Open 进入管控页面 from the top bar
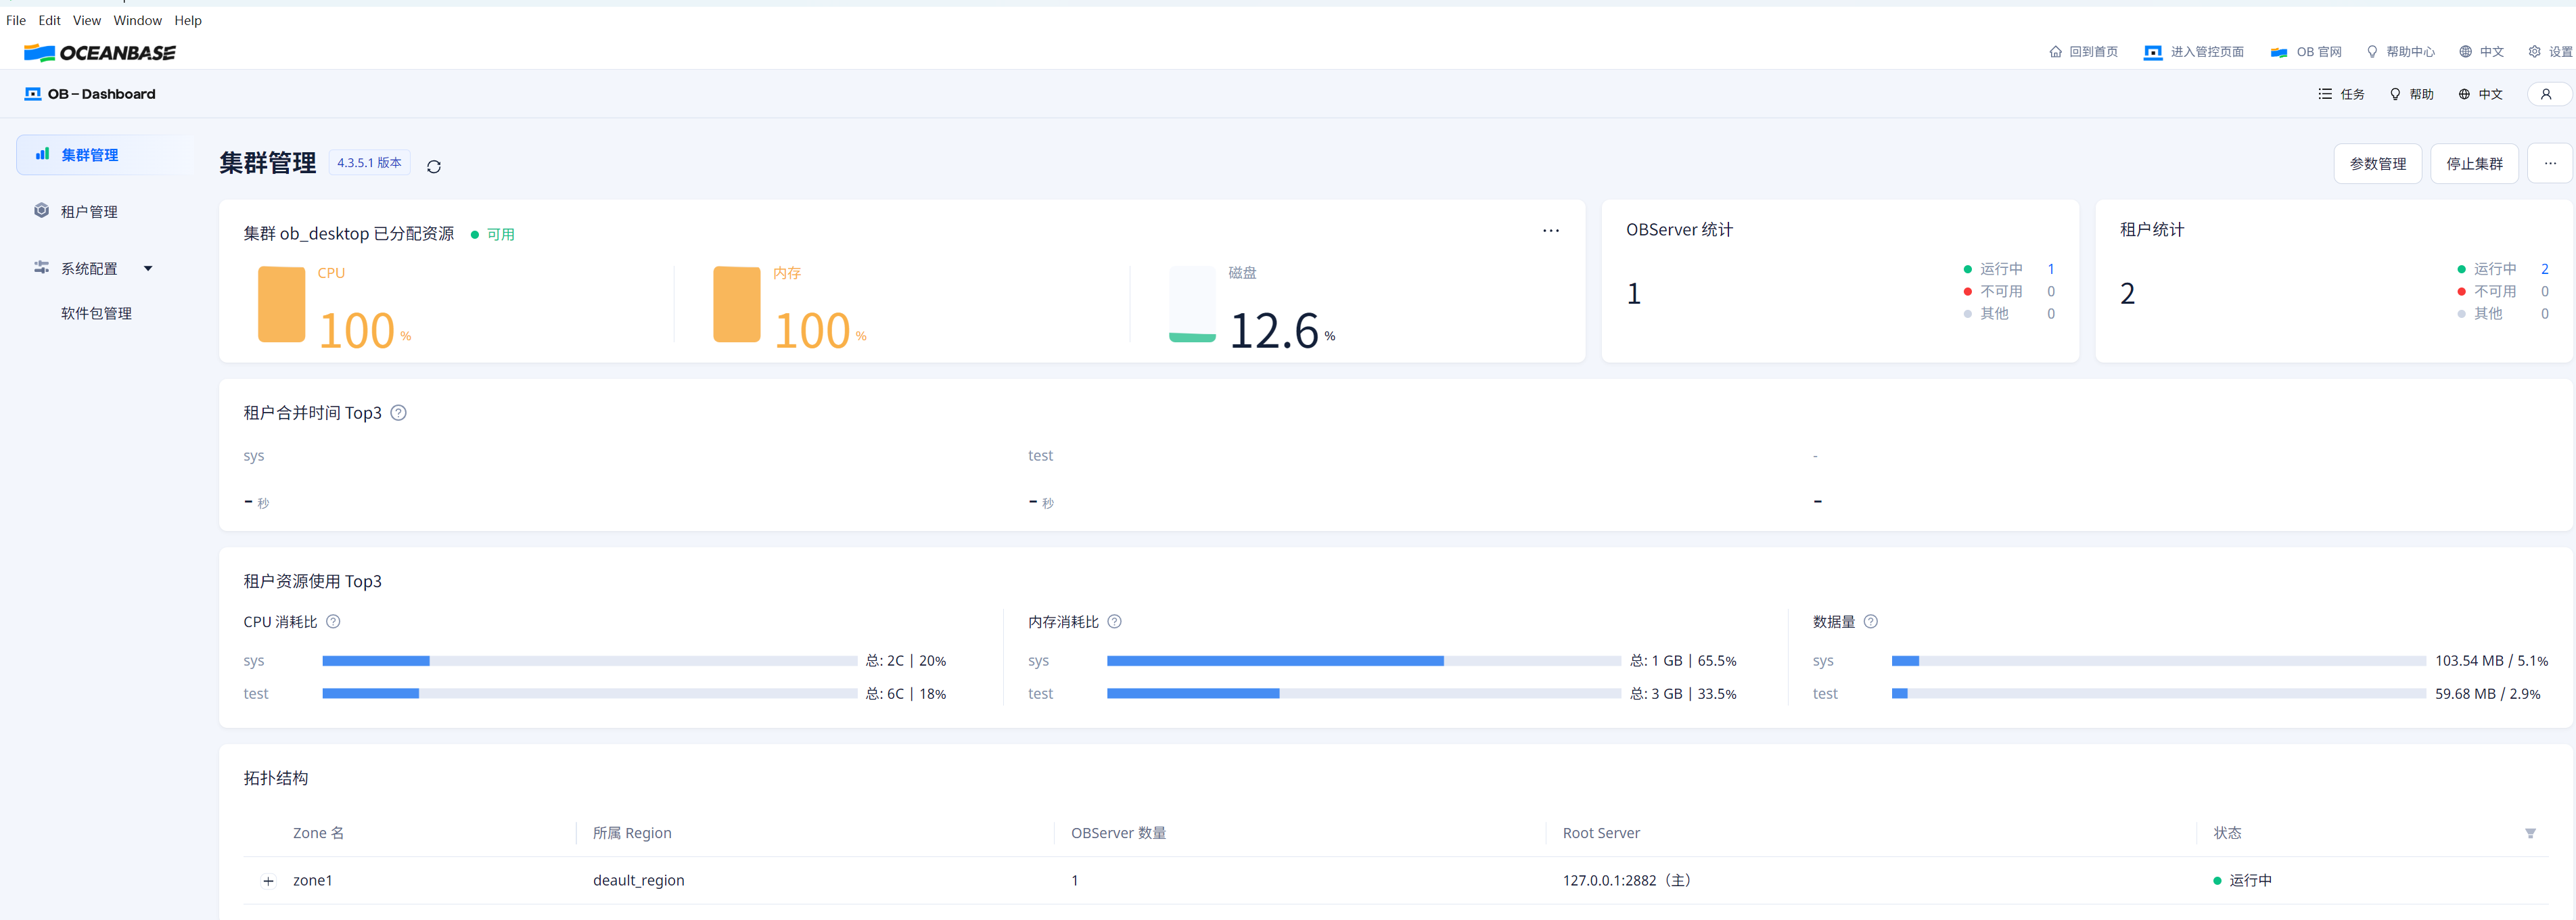Viewport: 2576px width, 920px height. (x=2193, y=52)
